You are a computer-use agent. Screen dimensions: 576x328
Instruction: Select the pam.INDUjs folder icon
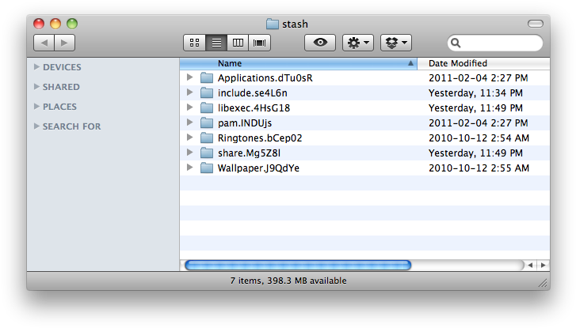pyautogui.click(x=207, y=123)
